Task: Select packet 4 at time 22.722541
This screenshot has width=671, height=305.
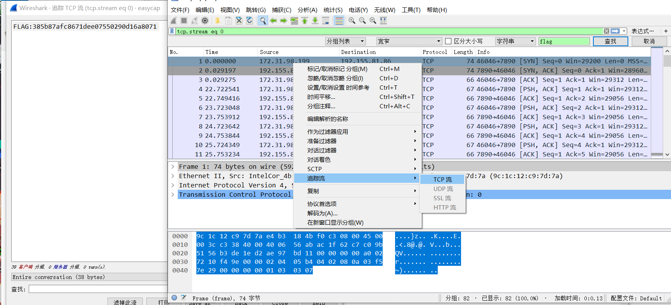Action: coord(409,89)
